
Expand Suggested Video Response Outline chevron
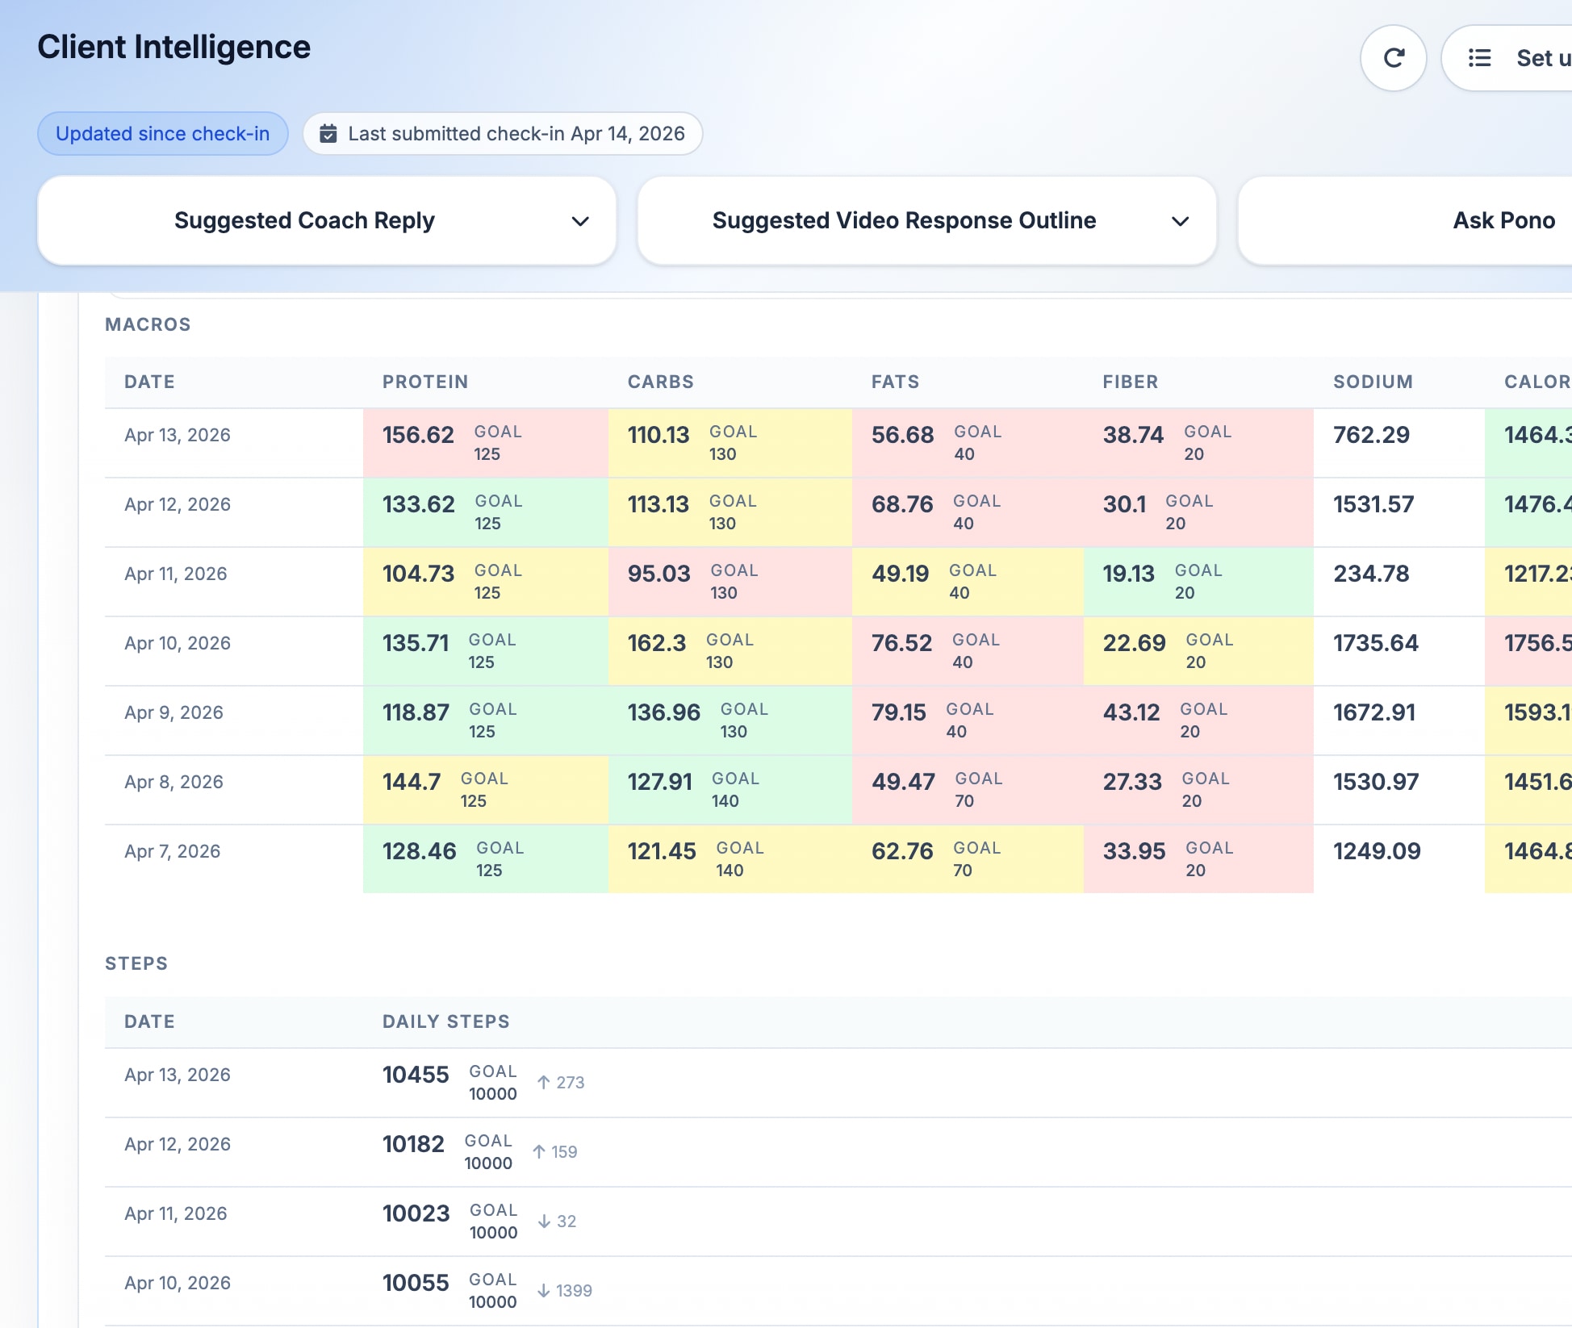[x=1180, y=221]
